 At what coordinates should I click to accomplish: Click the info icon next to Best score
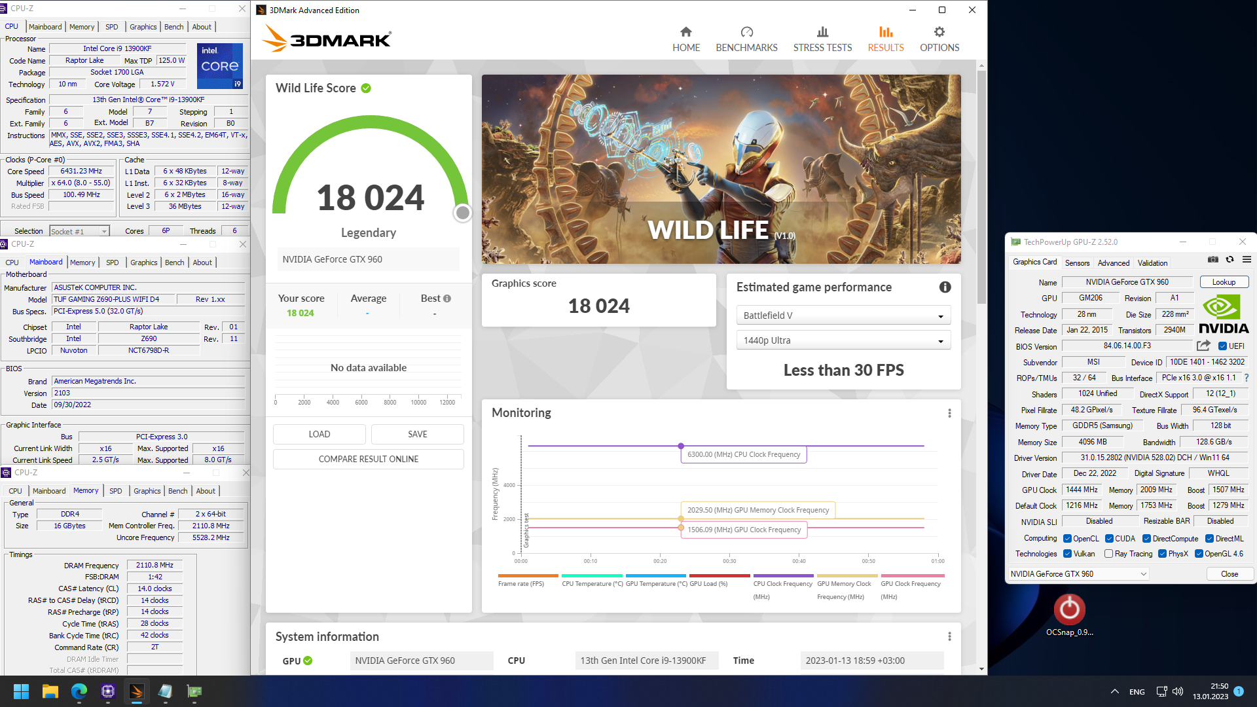(x=447, y=299)
